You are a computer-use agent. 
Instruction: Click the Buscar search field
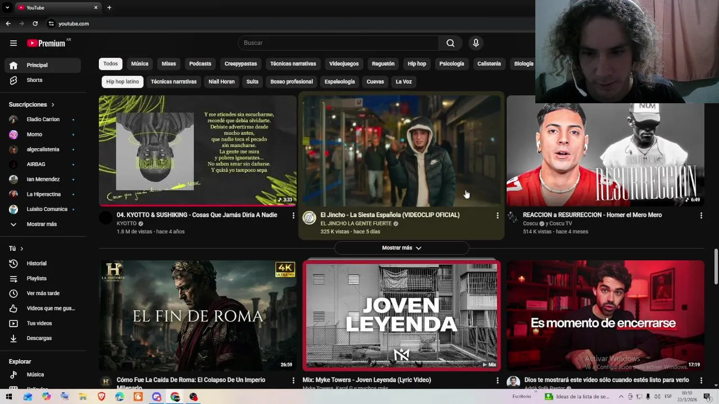tap(338, 43)
